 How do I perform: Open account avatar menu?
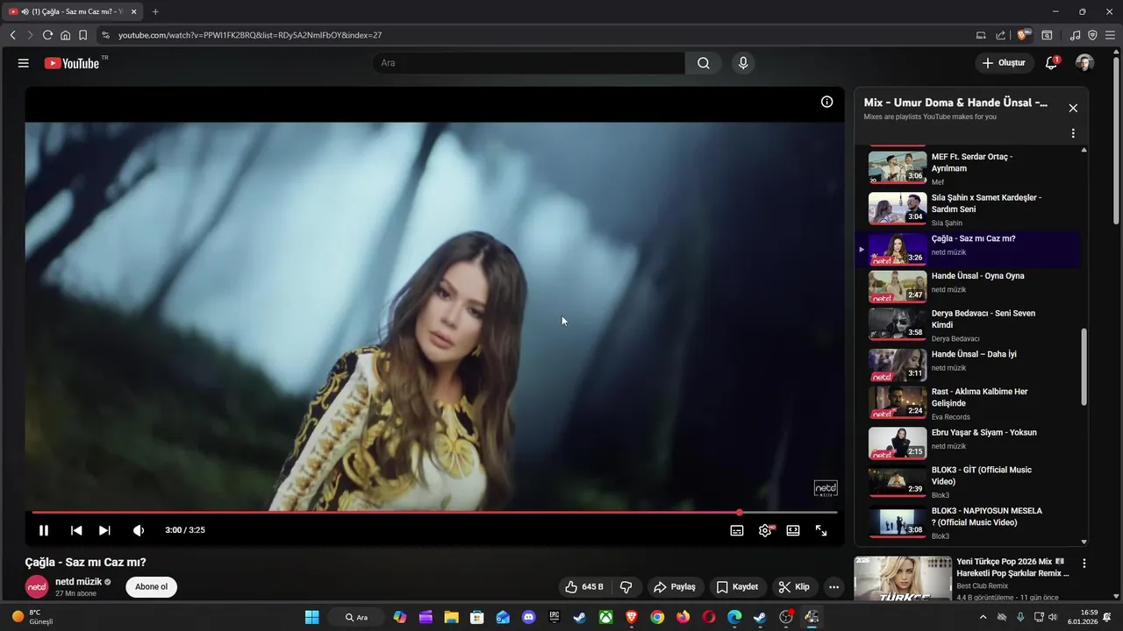click(x=1084, y=63)
